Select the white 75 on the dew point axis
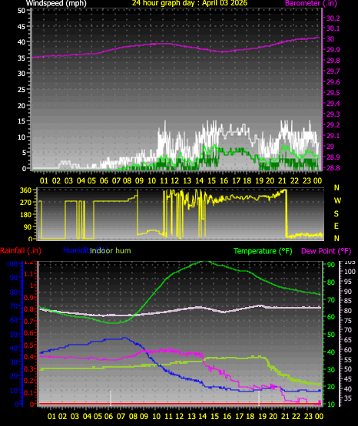 348,321
